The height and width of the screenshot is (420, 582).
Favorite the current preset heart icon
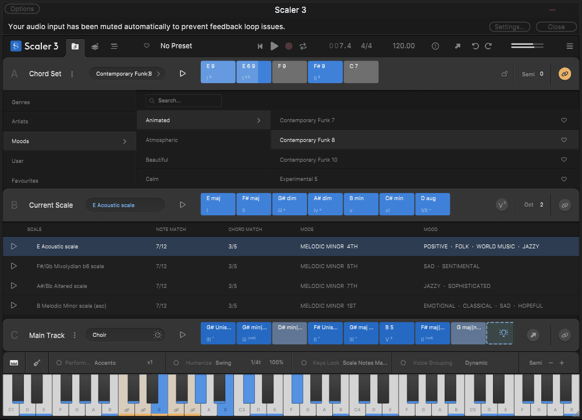pos(147,45)
